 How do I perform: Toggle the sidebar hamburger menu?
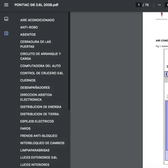(x=6, y=5)
